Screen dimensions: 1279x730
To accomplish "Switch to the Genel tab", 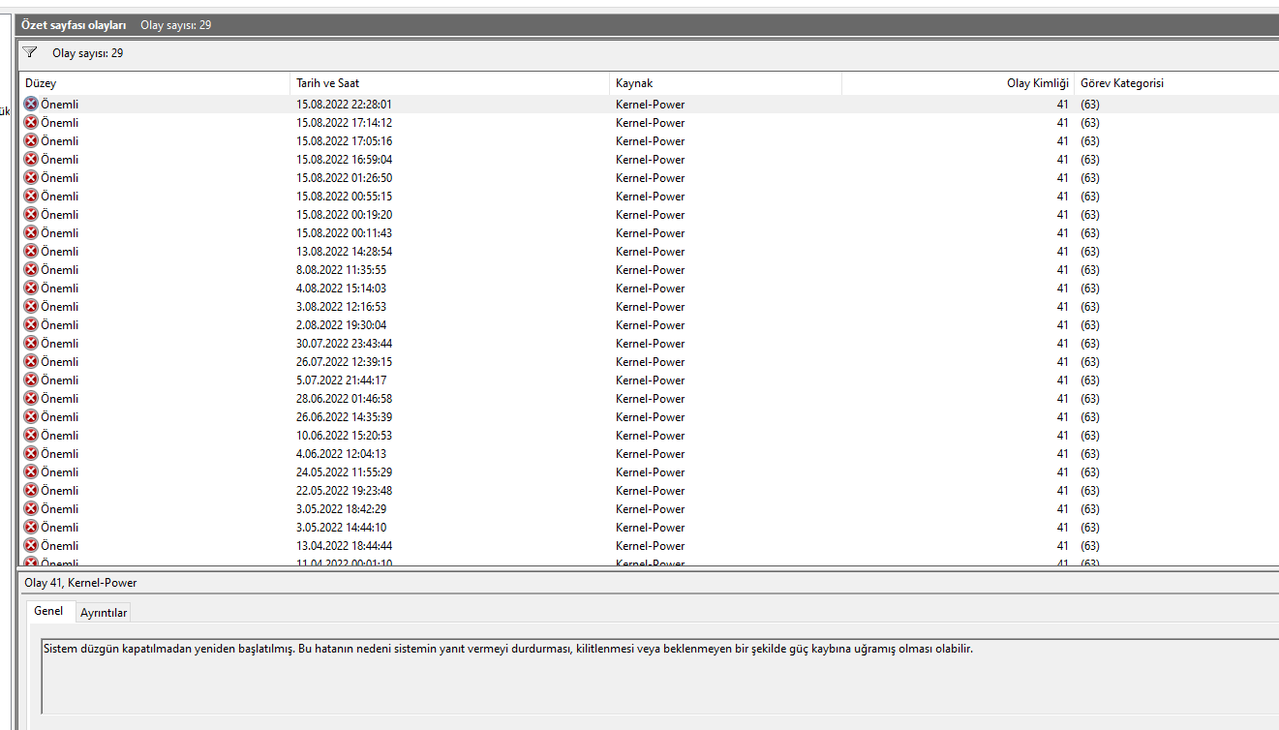I will (48, 611).
